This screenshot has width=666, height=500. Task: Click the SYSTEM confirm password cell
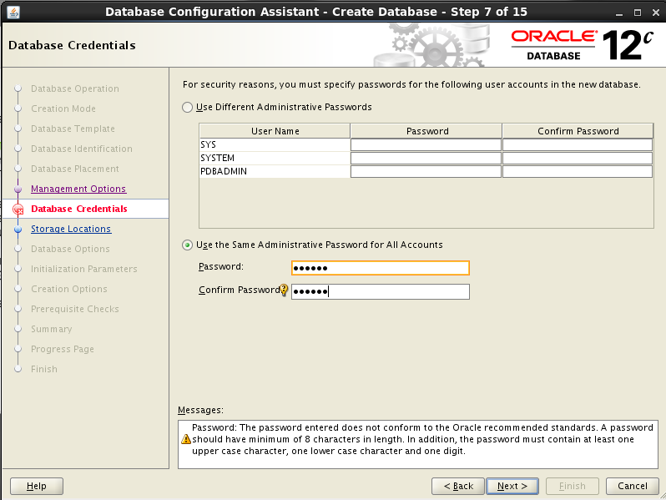pos(578,158)
